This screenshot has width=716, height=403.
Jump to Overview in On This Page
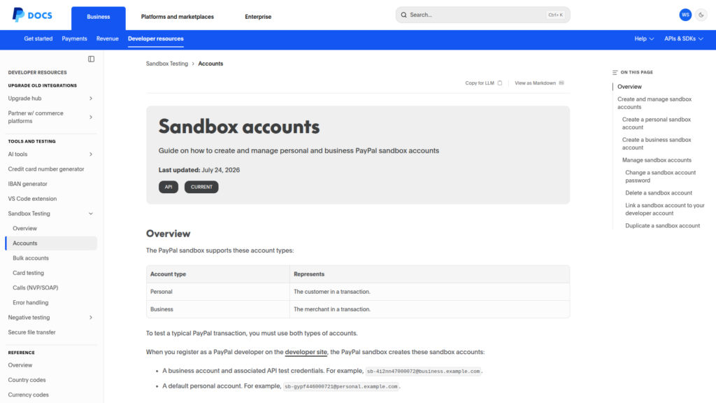(629, 87)
